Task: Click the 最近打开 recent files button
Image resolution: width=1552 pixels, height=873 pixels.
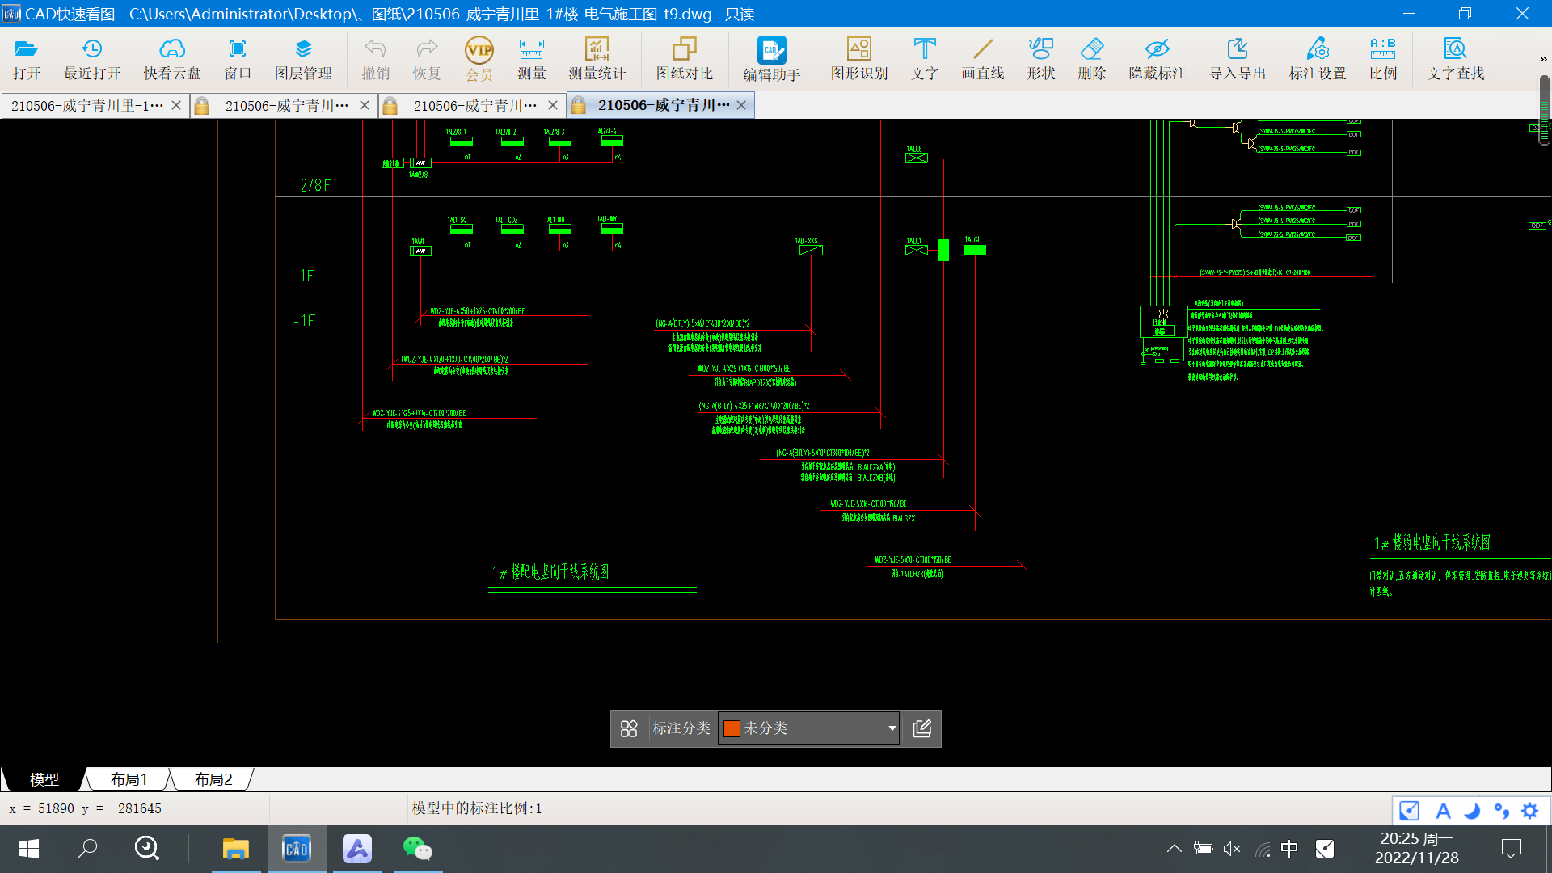Action: pyautogui.click(x=92, y=58)
